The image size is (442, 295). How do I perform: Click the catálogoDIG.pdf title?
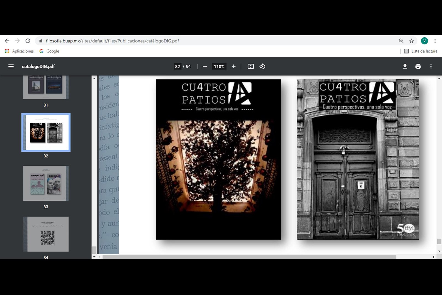(x=38, y=66)
